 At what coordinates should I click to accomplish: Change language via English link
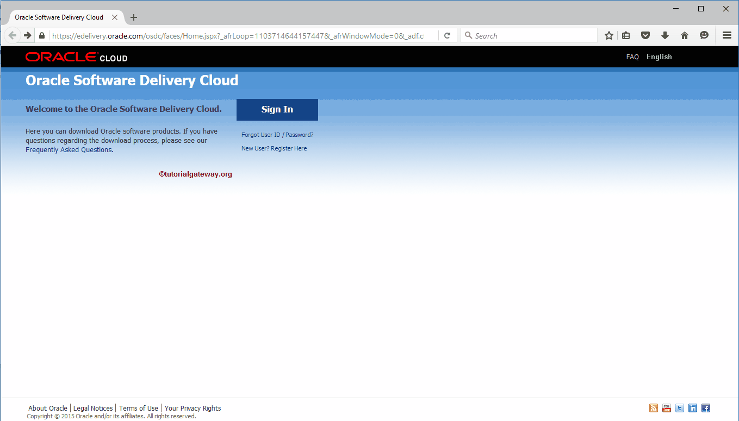pyautogui.click(x=659, y=57)
